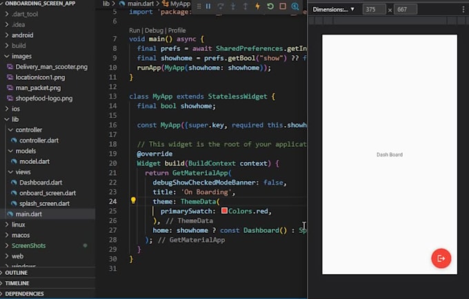Grab the debug toolbar drag handle

click(199, 6)
